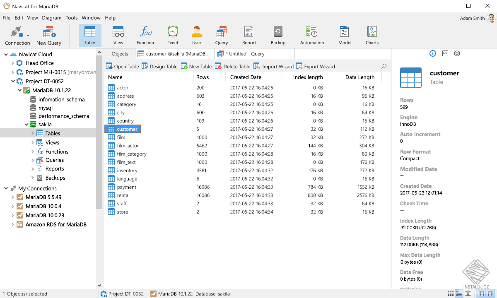Expand the Amazon RDS for MariaDB connection
Viewport: 497px width, 298px height.
(13, 224)
